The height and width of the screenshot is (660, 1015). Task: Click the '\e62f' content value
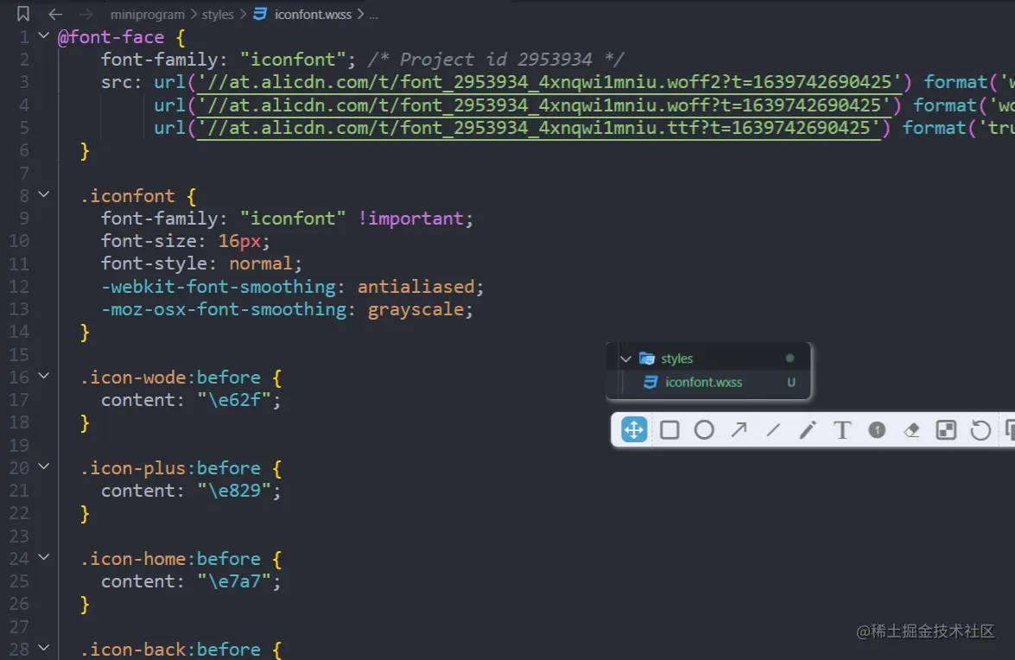click(x=234, y=400)
